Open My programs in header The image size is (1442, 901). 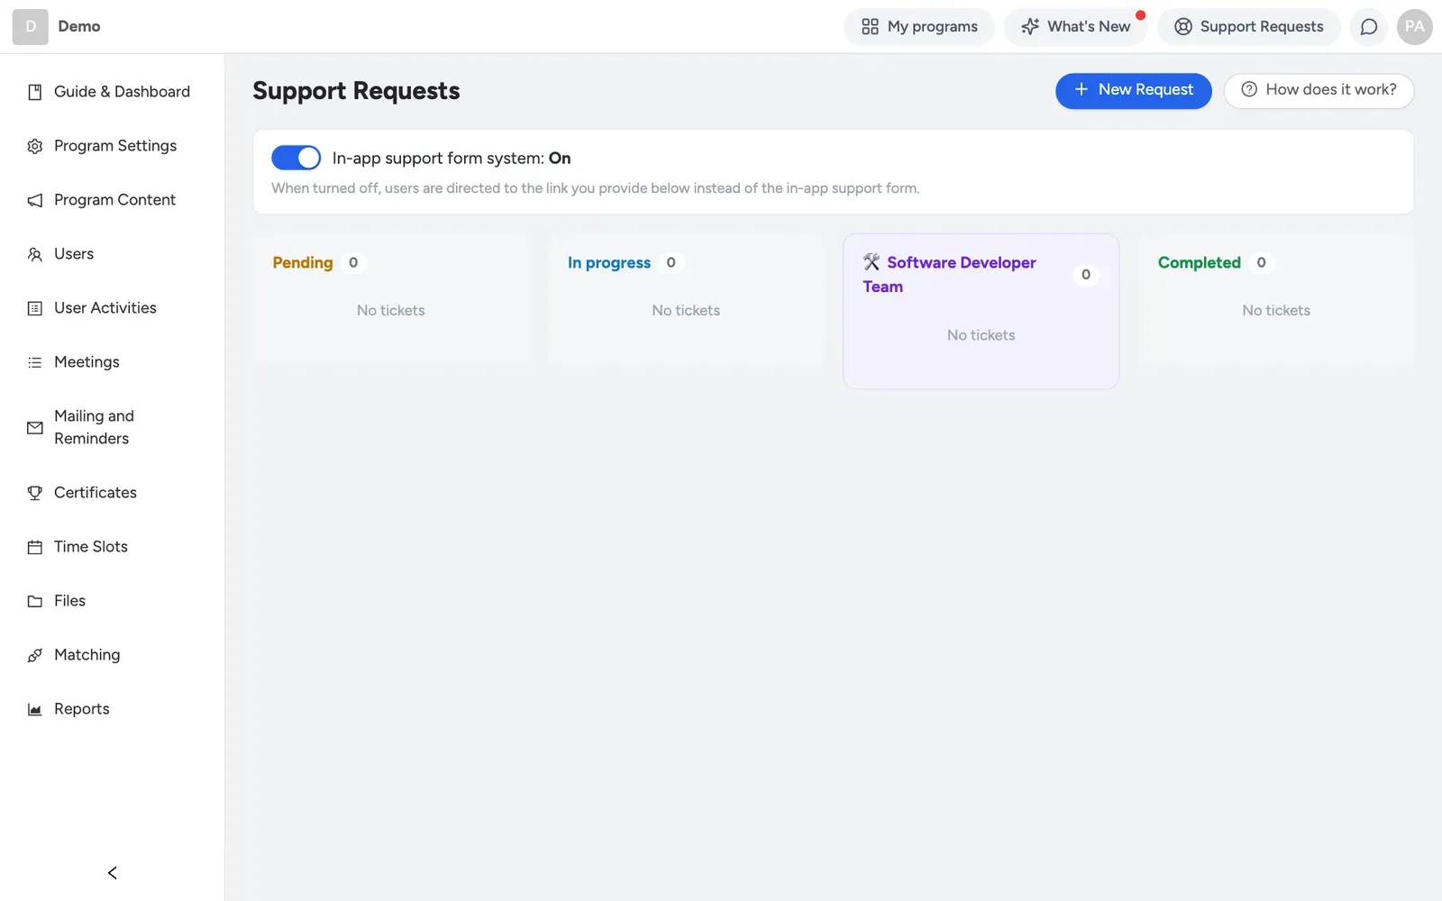(919, 27)
